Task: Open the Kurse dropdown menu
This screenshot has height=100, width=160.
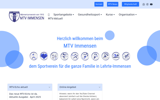Action: click(110, 15)
